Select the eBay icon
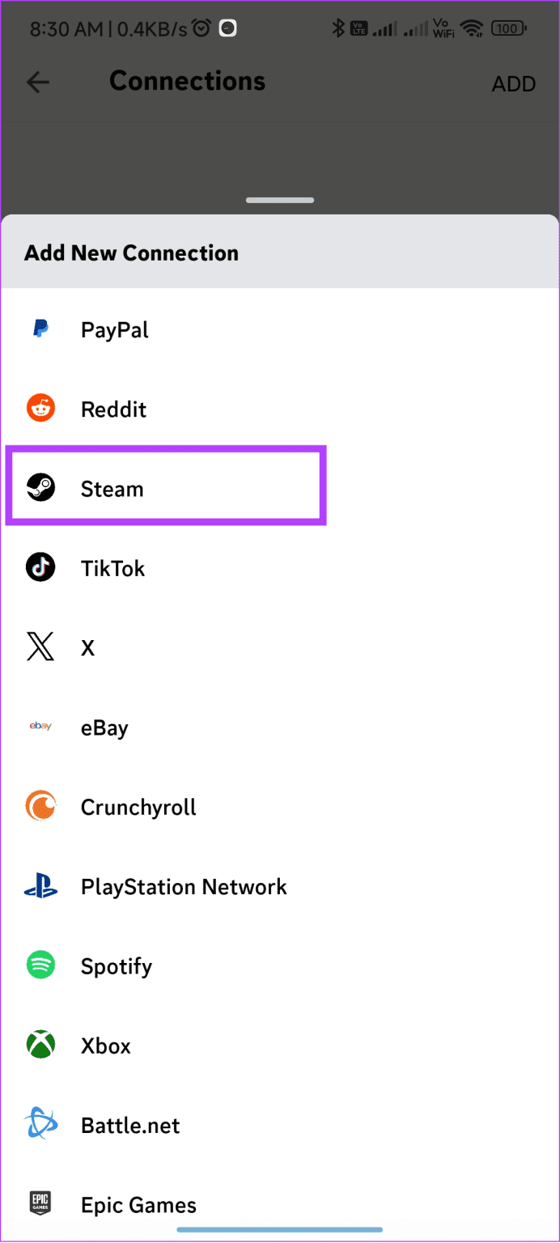Image resolution: width=560 pixels, height=1243 pixels. [x=40, y=726]
